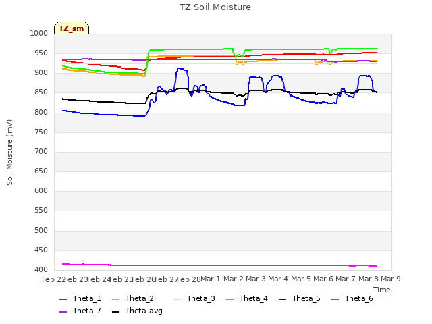The width and height of the screenshot is (432, 324).
Task: Click the 700 y-axis tick label
Action: point(41,151)
